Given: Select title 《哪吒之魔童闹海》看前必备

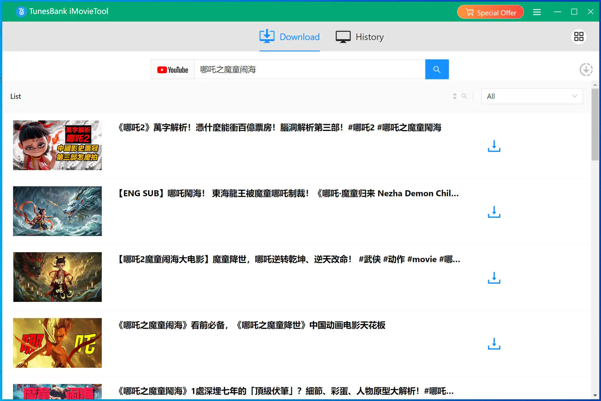Looking at the screenshot, I should (252, 325).
